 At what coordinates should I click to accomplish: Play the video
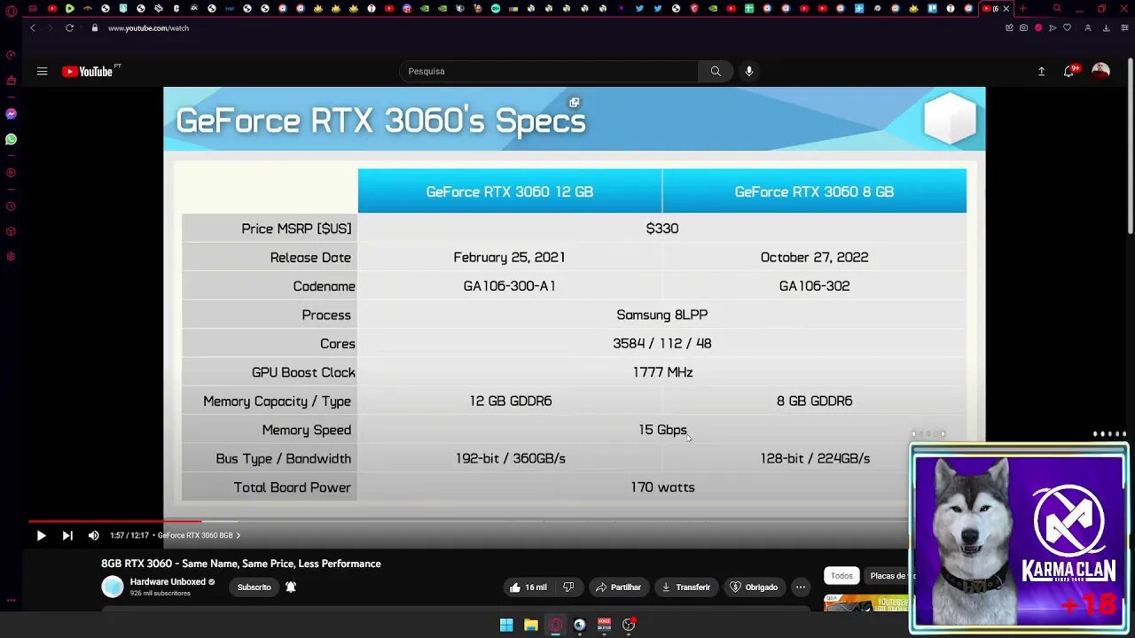coord(41,535)
